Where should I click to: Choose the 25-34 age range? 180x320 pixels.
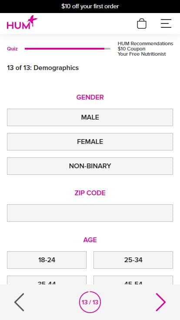[x=133, y=260]
